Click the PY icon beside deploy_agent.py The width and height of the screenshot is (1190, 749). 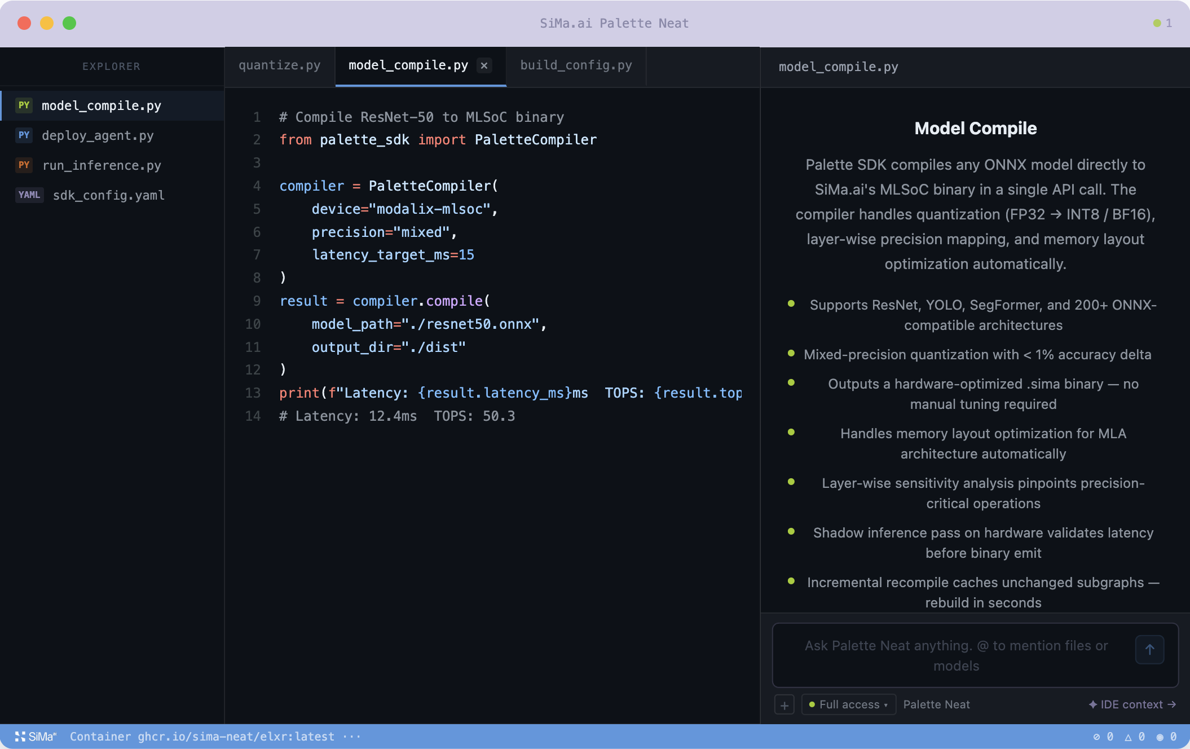pyautogui.click(x=24, y=135)
